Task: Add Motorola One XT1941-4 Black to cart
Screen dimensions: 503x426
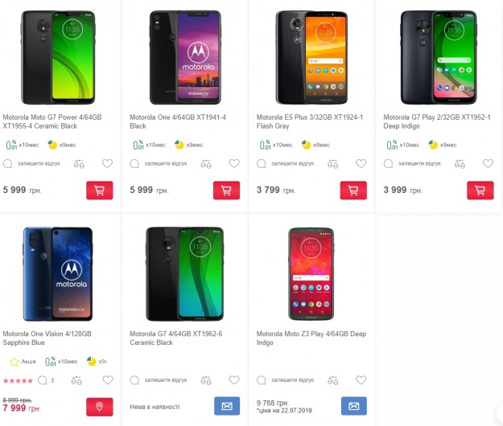Action: point(226,190)
